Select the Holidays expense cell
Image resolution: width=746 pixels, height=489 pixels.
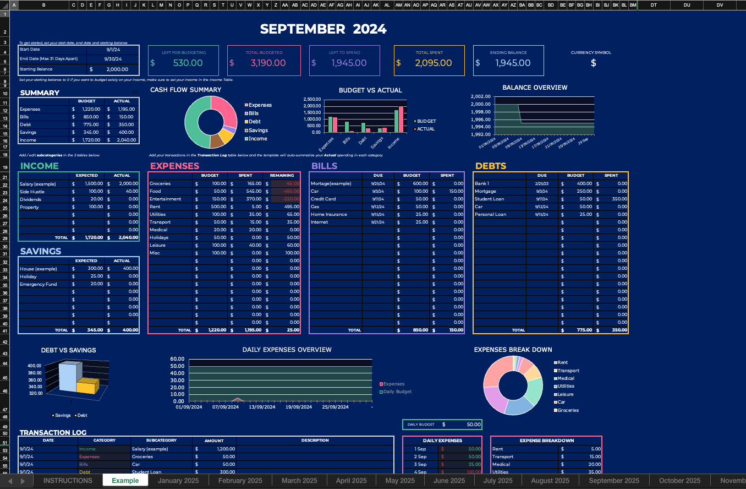[x=171, y=237]
